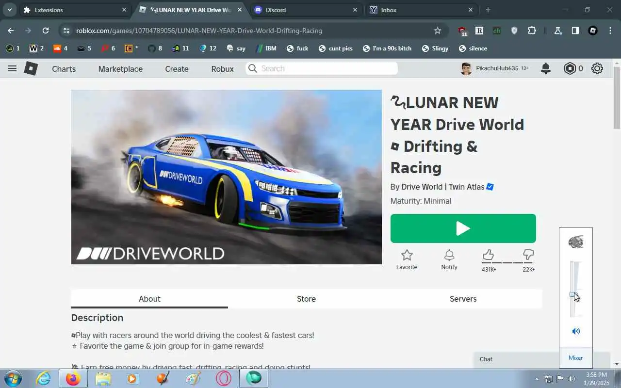This screenshot has width=621, height=388.
Task: Show hidden system tray icons
Action: tap(537, 379)
